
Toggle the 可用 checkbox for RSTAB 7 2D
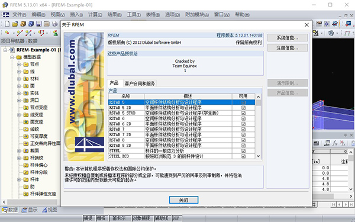click(x=243, y=135)
